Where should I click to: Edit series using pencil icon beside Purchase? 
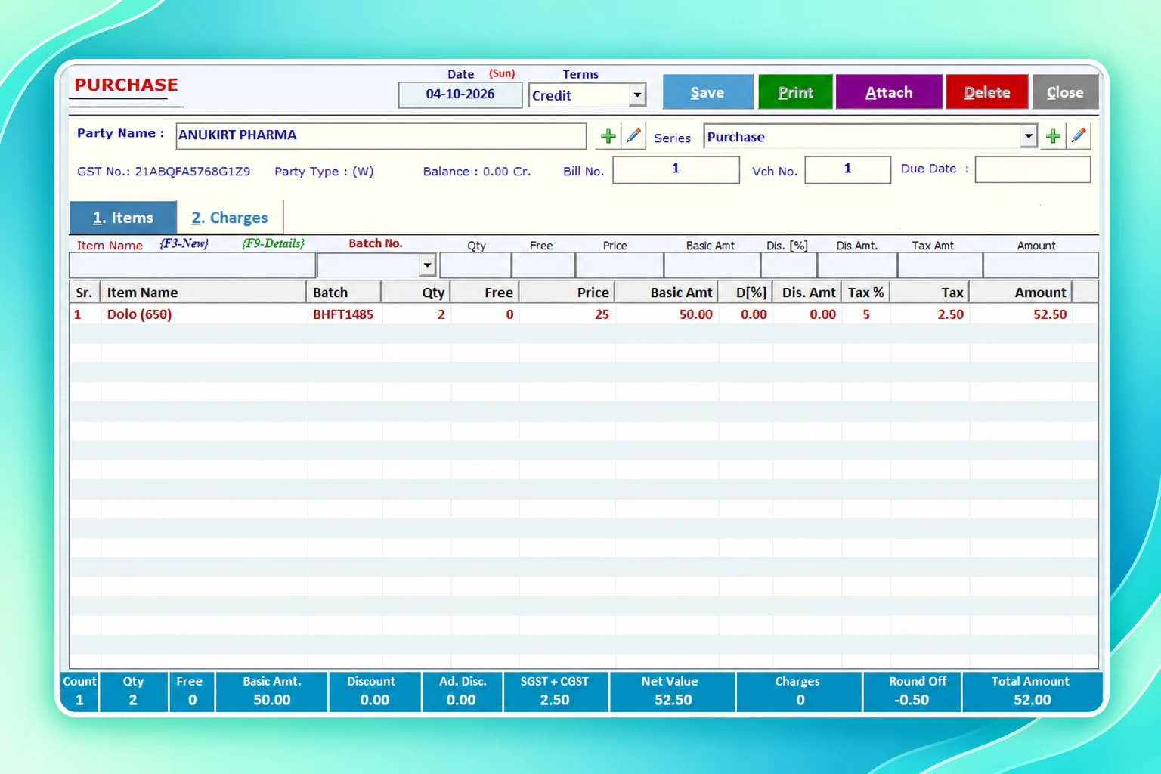[x=1079, y=137]
